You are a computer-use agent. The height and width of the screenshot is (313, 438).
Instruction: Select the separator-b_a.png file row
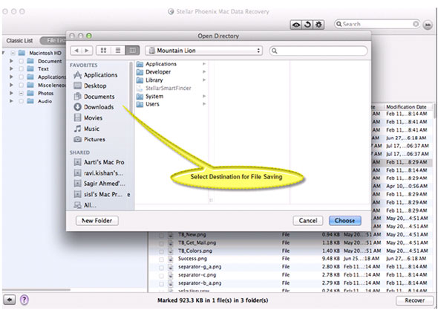point(290,283)
